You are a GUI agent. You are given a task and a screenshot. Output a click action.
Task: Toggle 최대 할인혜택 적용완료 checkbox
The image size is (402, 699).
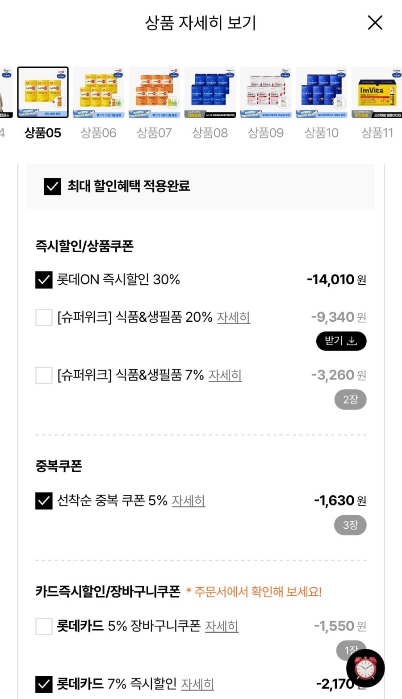[x=52, y=186]
